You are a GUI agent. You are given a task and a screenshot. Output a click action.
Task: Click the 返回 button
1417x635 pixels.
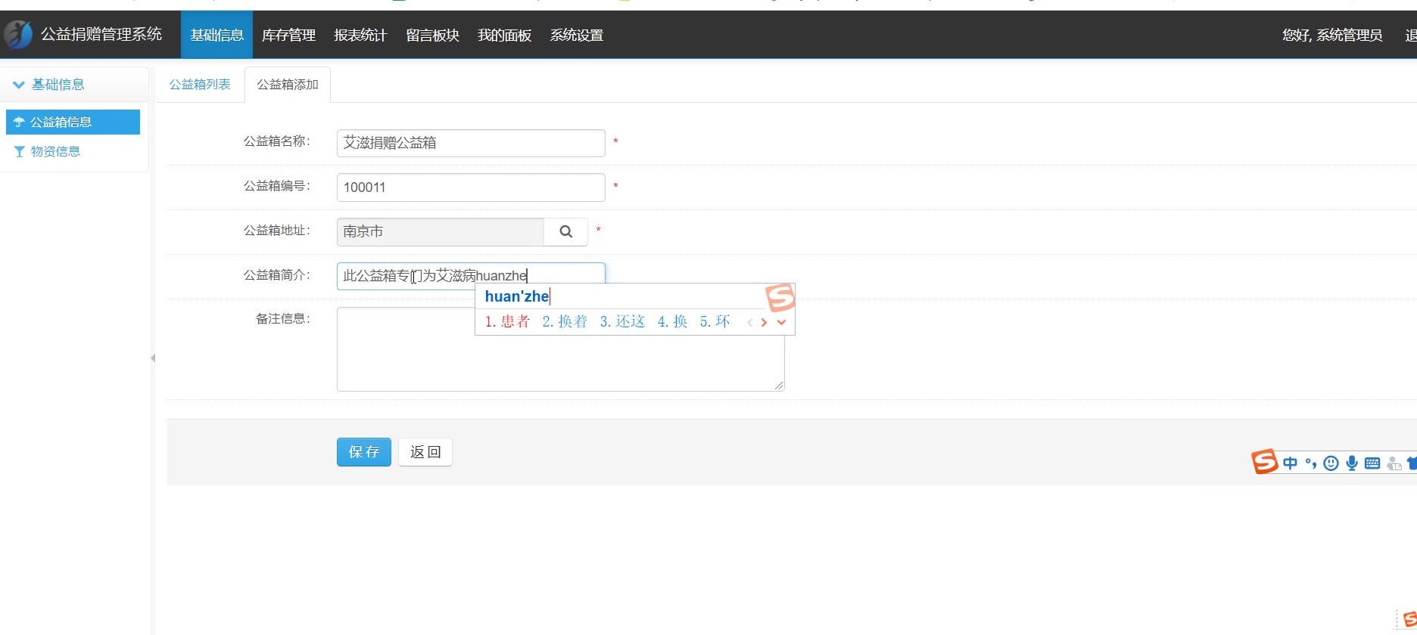coord(425,452)
